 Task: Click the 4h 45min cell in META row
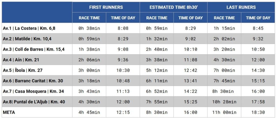(89, 112)
